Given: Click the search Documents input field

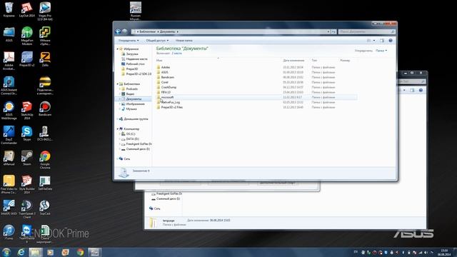Looking at the screenshot, I should pyautogui.click(x=366, y=31).
